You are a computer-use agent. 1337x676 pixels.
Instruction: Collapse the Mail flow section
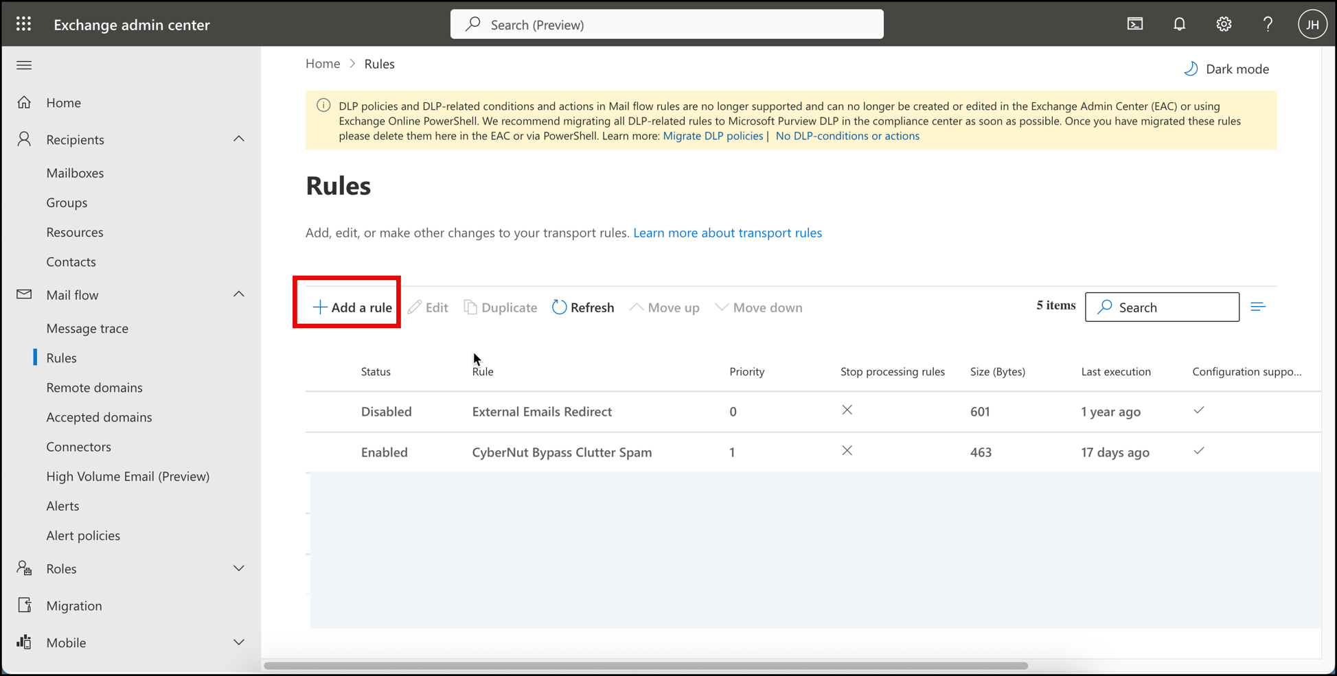tap(239, 294)
